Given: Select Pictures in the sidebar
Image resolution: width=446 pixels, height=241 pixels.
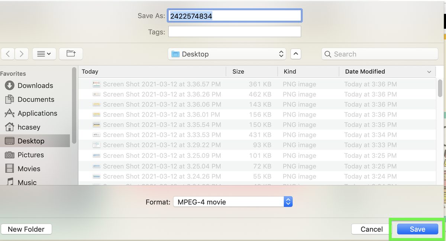Looking at the screenshot, I should [30, 155].
